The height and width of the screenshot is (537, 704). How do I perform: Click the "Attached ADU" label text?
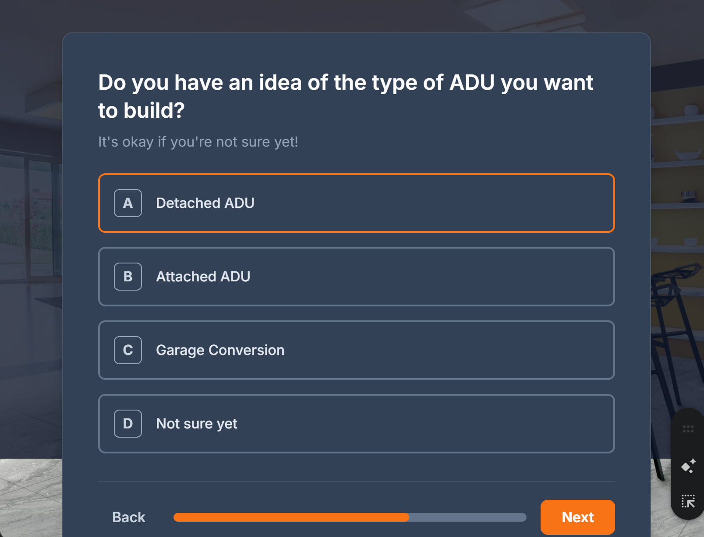203,277
